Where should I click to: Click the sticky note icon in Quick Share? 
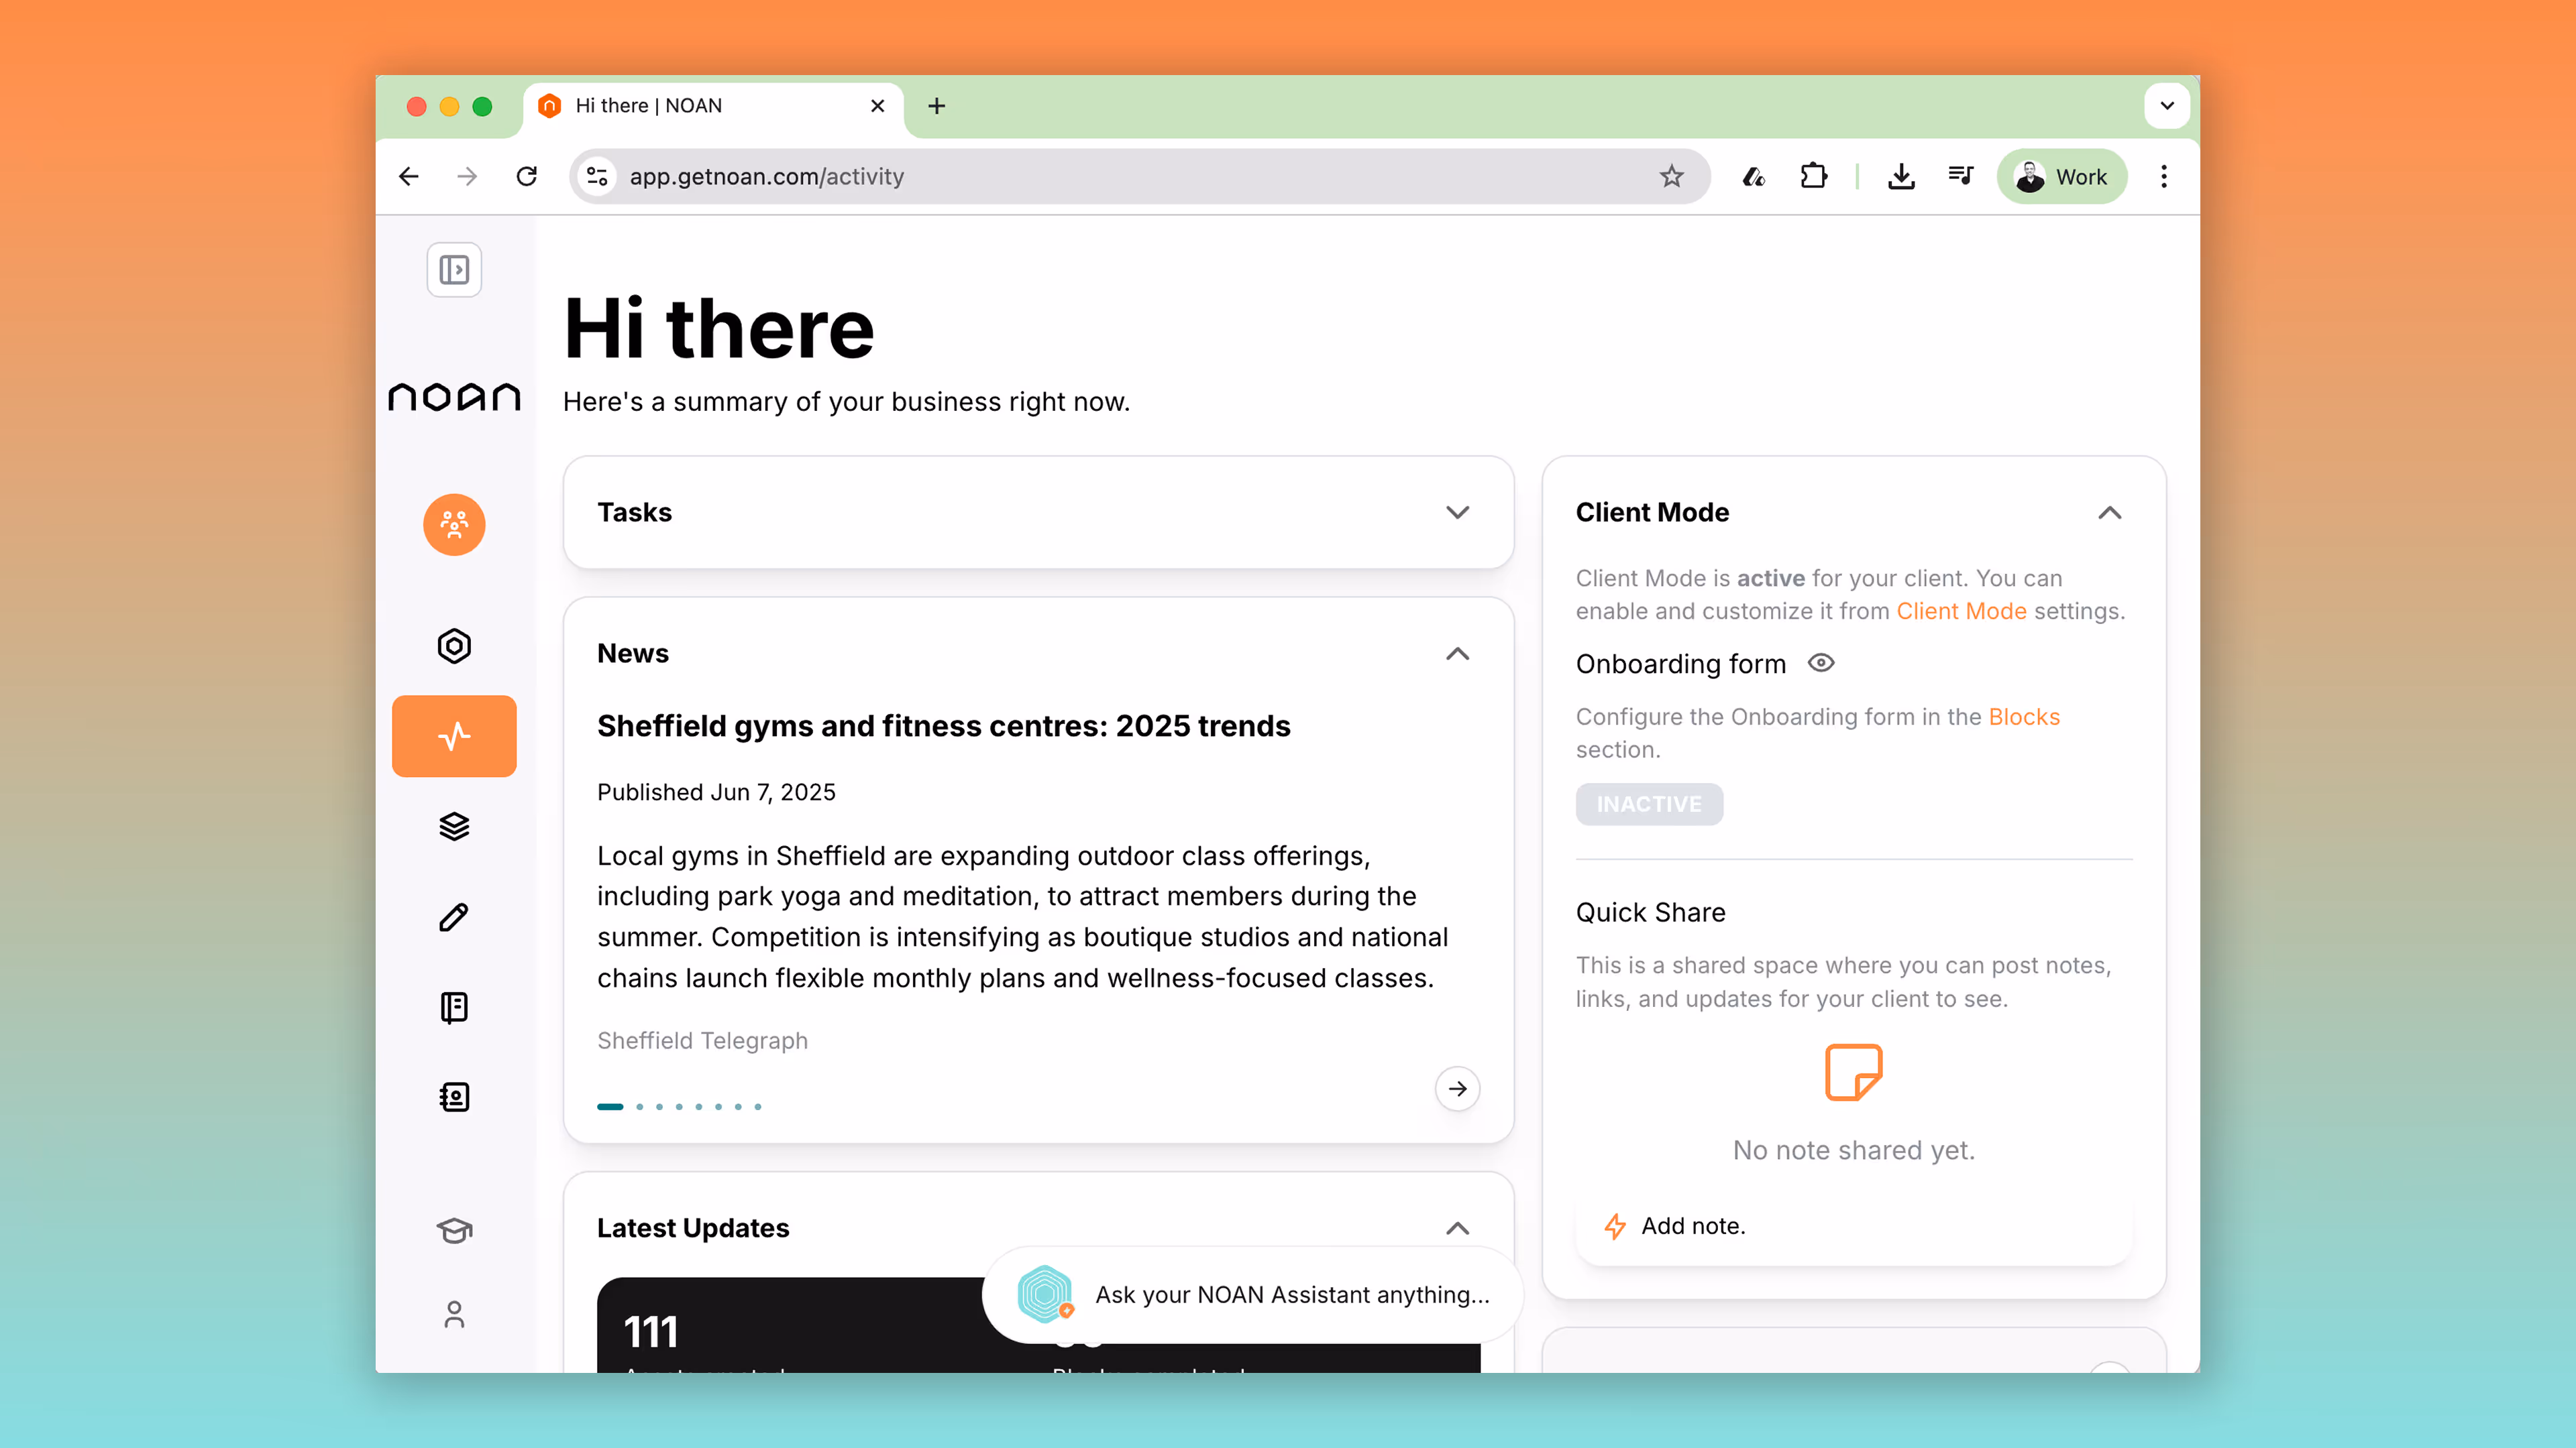1854,1073
